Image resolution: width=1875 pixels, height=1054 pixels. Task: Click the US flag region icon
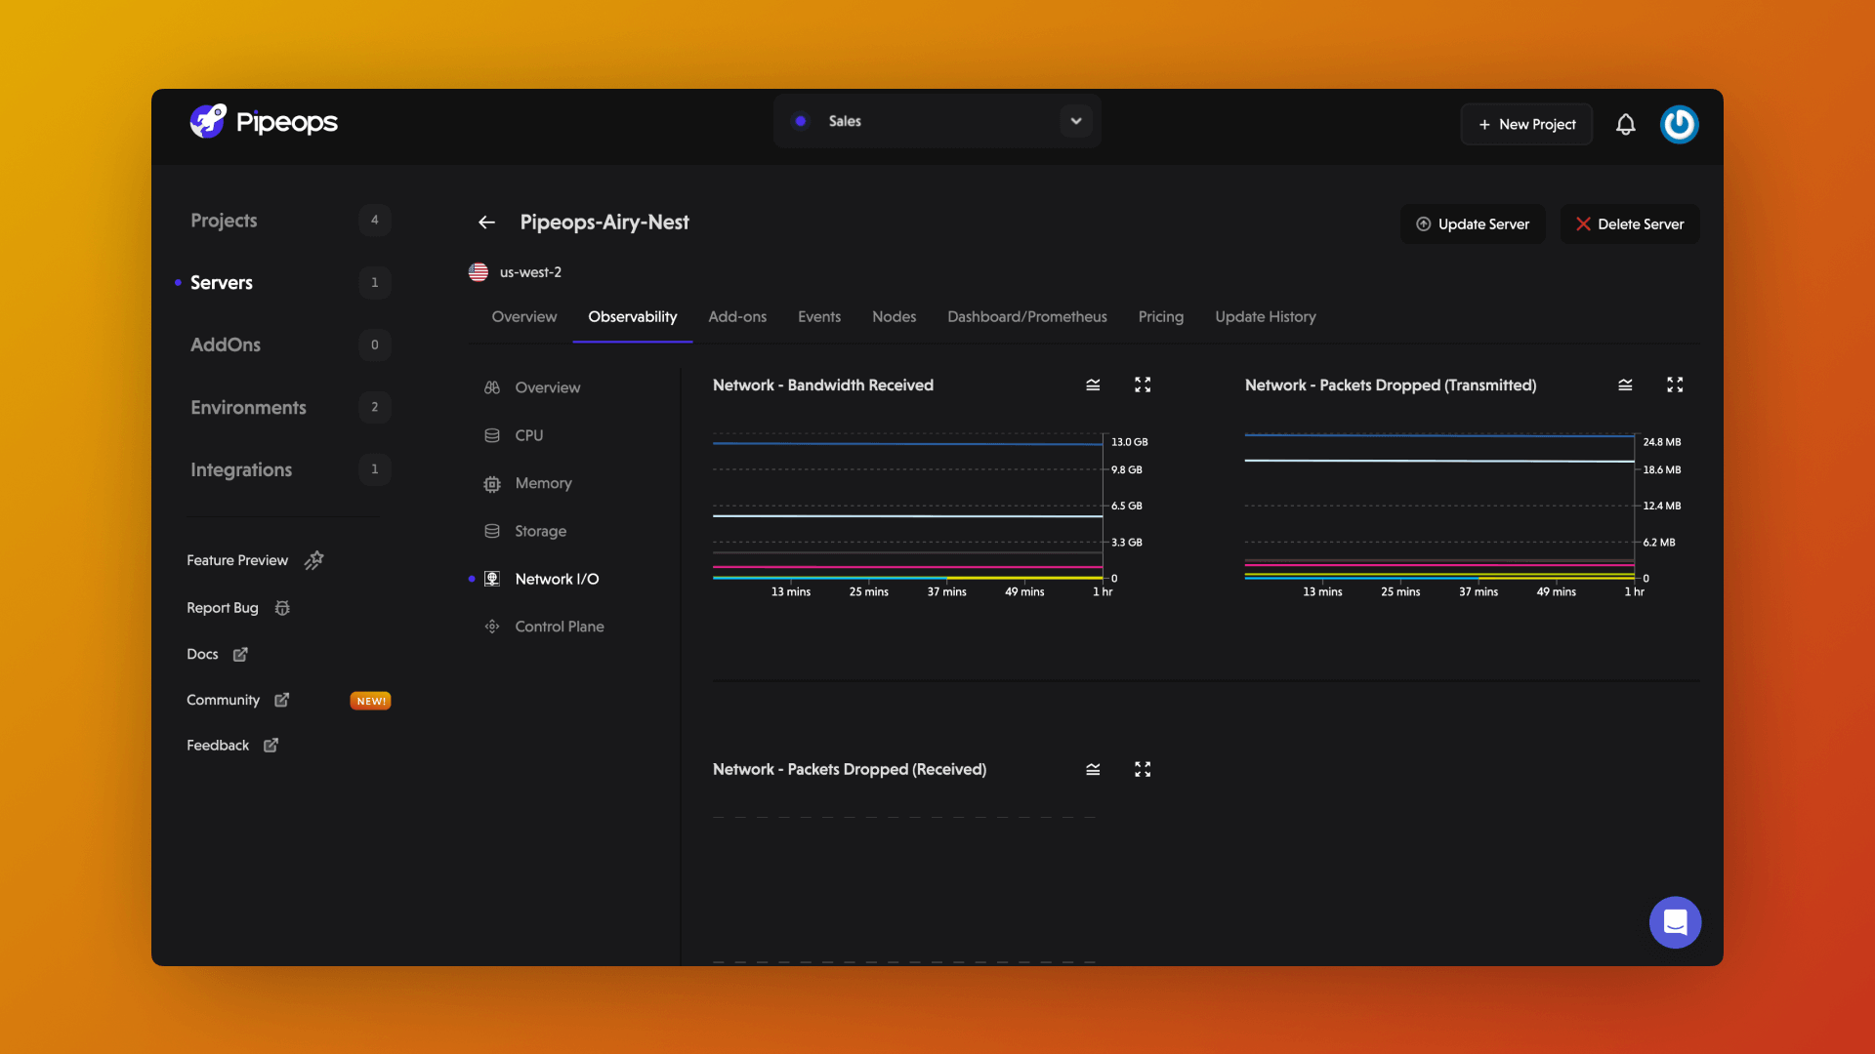pos(479,272)
